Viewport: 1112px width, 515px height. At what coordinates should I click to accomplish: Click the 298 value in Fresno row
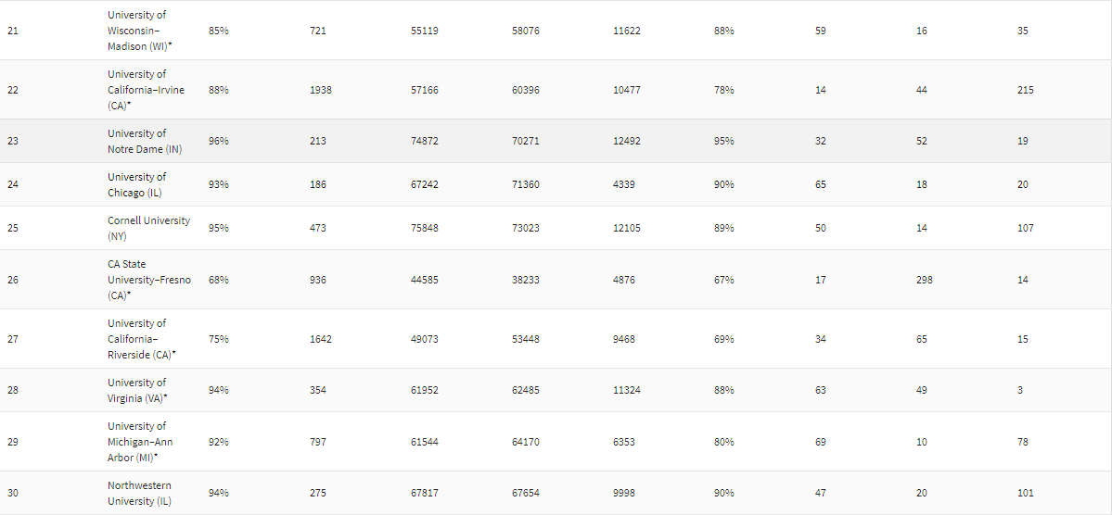pyautogui.click(x=924, y=279)
